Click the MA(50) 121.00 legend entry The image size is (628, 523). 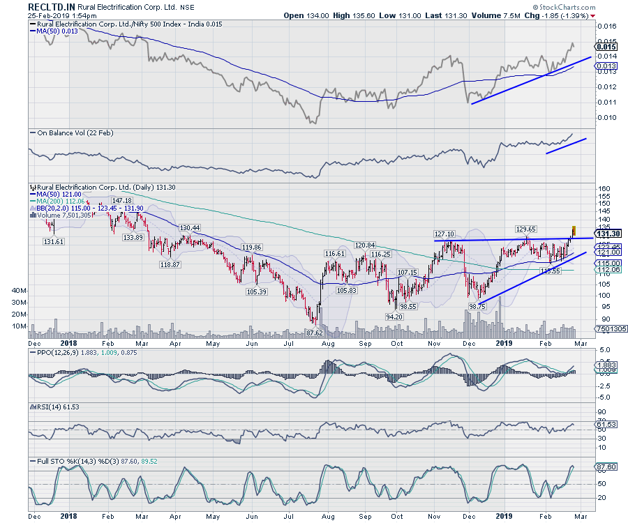[x=56, y=195]
